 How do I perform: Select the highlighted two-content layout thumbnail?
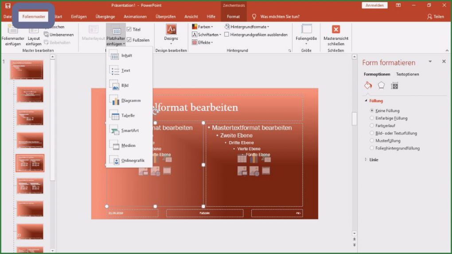30,163
